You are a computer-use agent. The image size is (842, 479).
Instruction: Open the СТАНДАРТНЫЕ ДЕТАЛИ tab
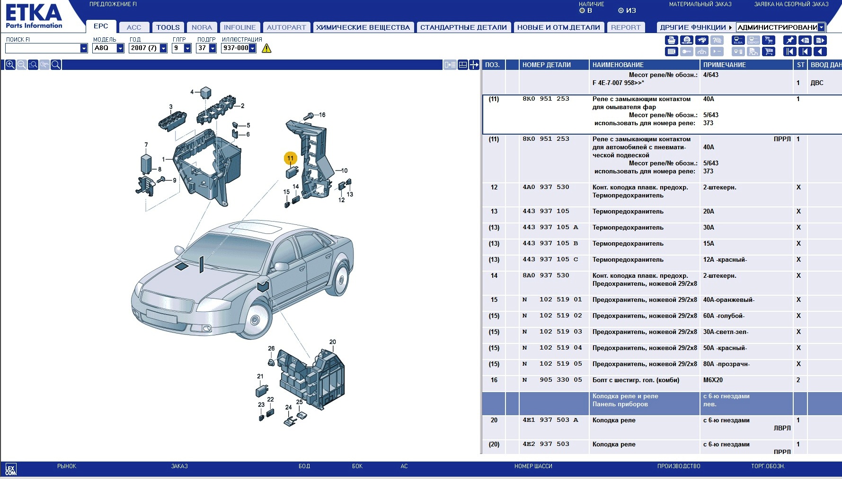pos(463,27)
